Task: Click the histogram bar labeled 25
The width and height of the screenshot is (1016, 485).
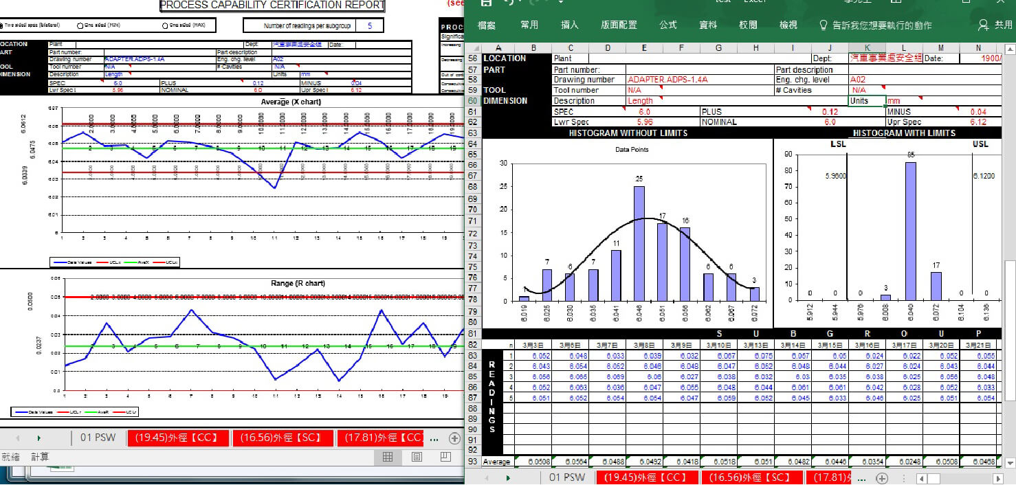Action: coord(639,243)
